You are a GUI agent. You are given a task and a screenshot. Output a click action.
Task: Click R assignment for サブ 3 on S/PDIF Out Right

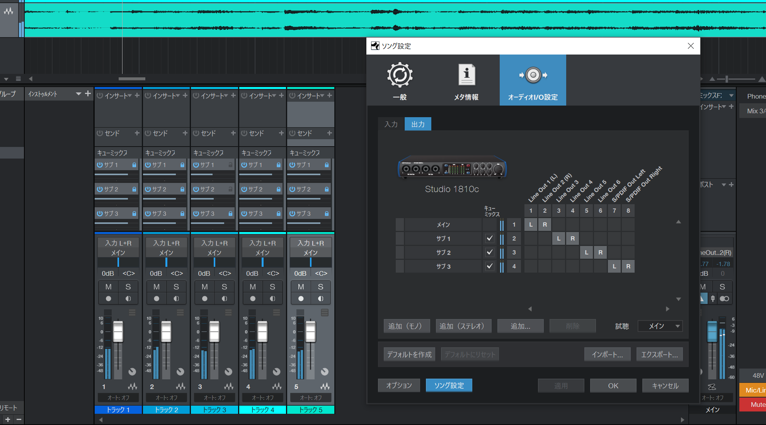point(628,266)
